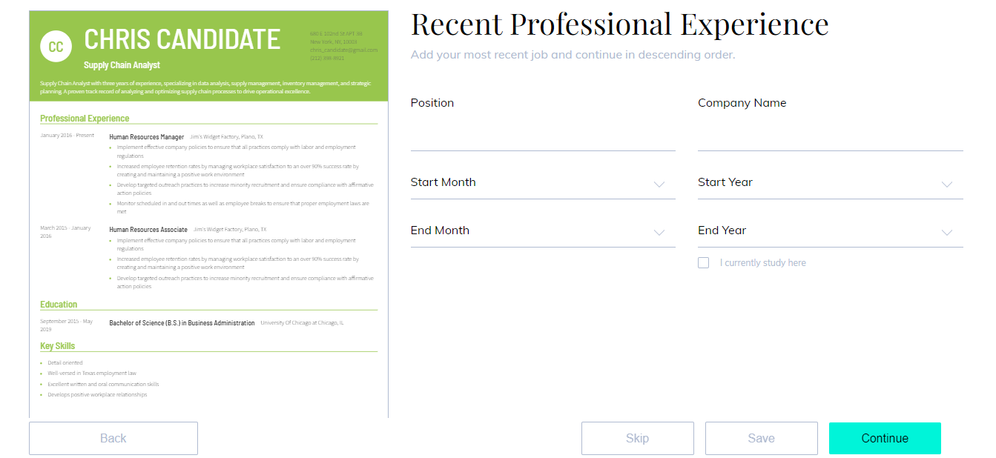Select the Professional Experience heading in preview
Screen dimensions: 996x458
(85, 119)
